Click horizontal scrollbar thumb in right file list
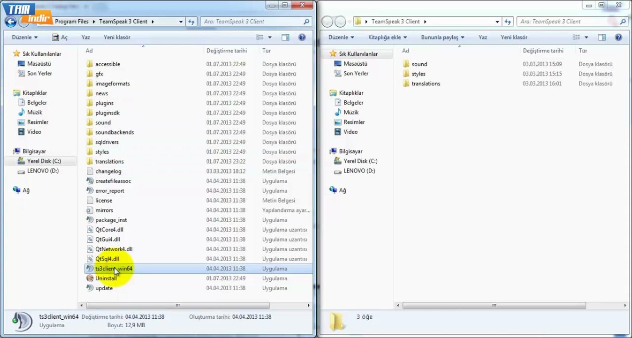The image size is (632, 338). click(x=494, y=306)
